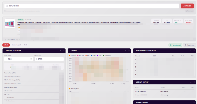Click the Max Cost stat card
This screenshot has width=197, height=104.
(x=188, y=21)
